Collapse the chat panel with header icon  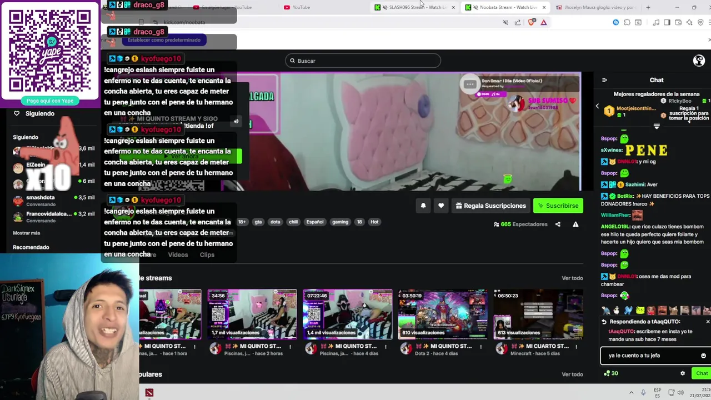click(604, 80)
